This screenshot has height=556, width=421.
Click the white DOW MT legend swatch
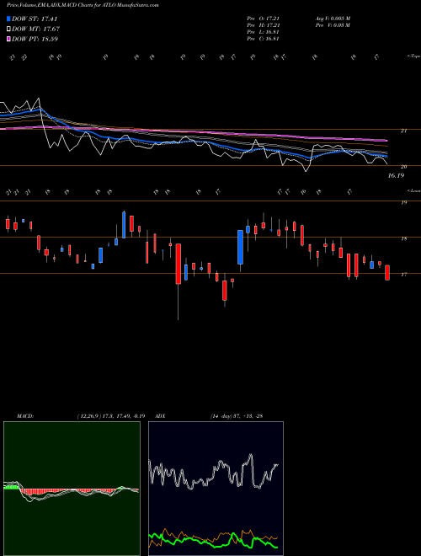tap(8, 29)
